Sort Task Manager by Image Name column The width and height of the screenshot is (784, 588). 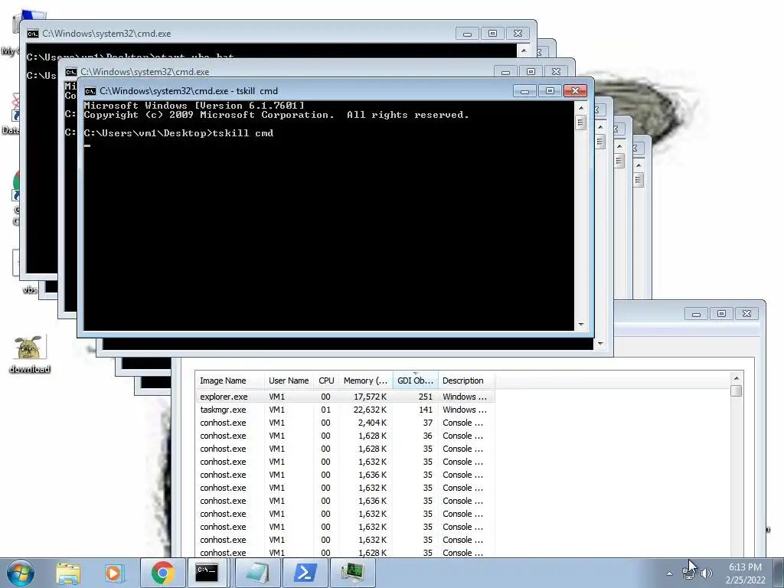(230, 381)
